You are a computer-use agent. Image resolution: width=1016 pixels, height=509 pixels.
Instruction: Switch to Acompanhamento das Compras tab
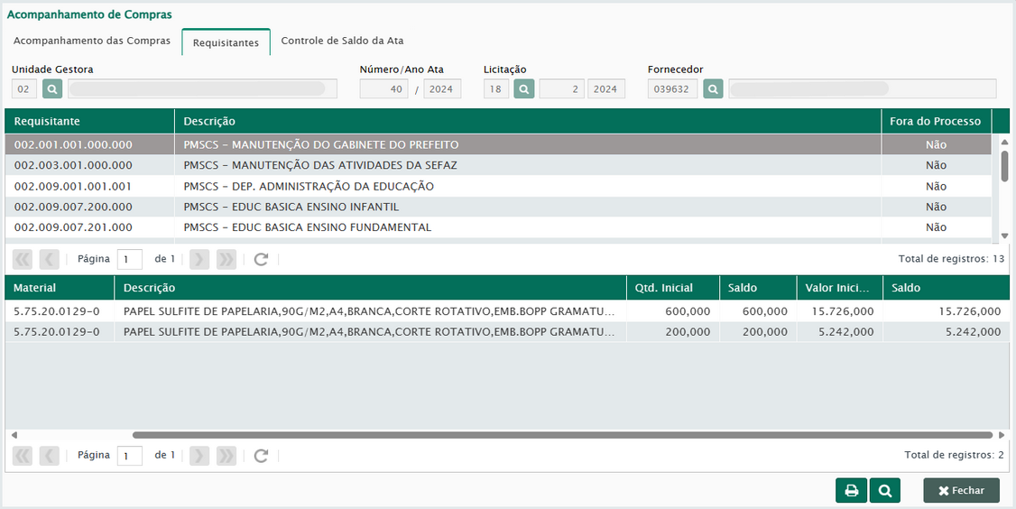point(92,42)
